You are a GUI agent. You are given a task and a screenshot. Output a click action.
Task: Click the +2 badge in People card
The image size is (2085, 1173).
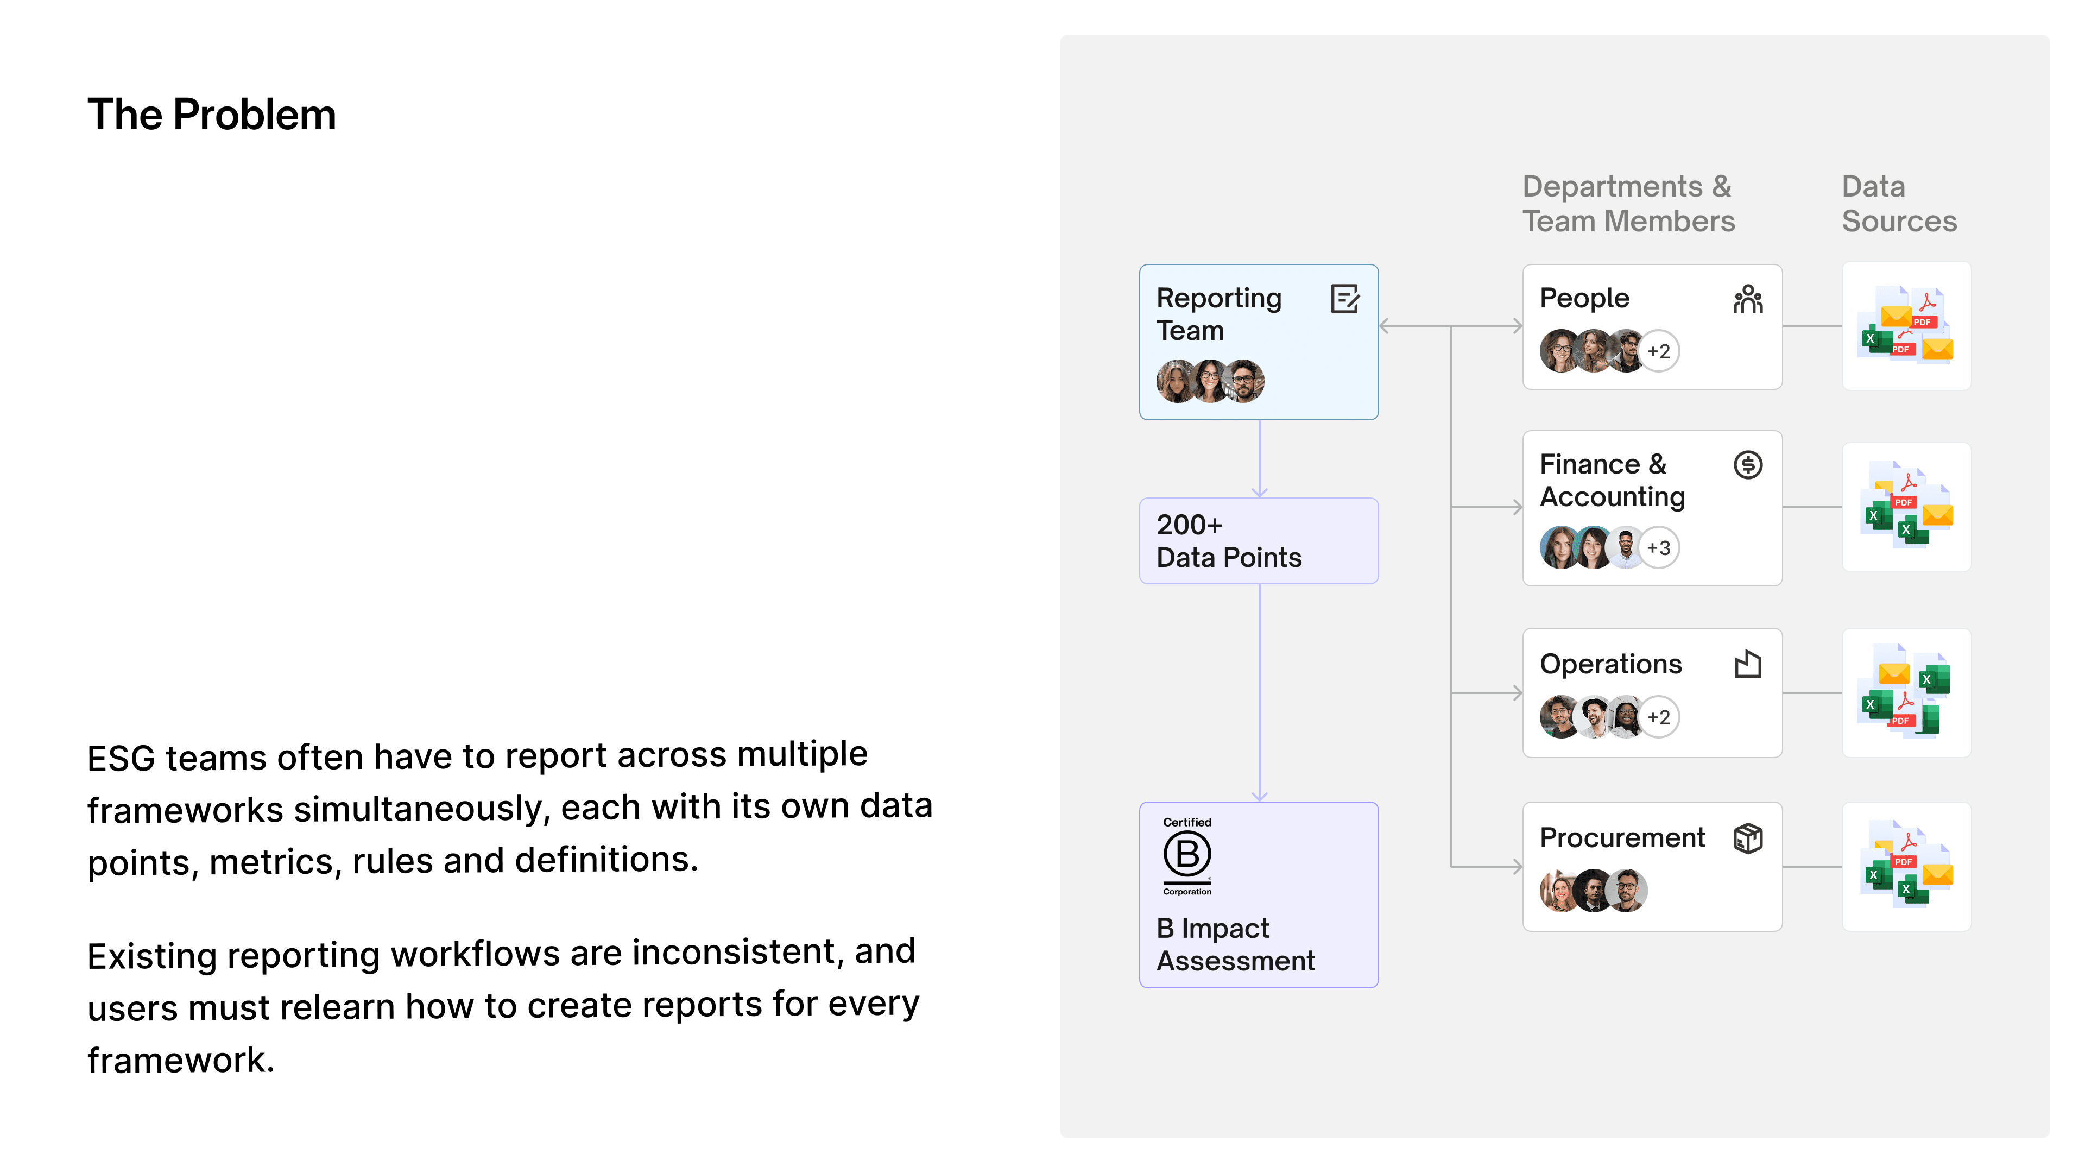click(x=1658, y=351)
